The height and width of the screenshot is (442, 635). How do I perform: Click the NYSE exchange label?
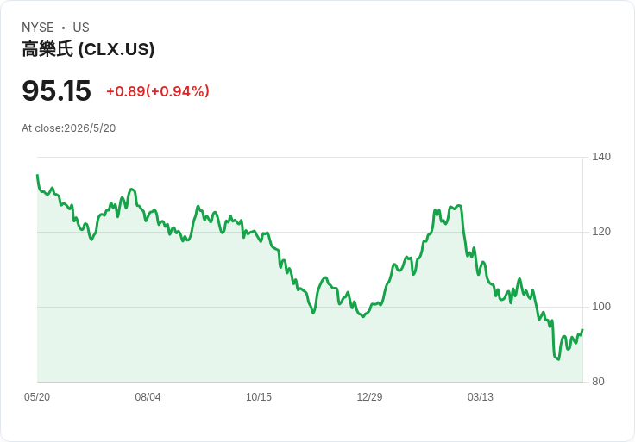click(38, 28)
